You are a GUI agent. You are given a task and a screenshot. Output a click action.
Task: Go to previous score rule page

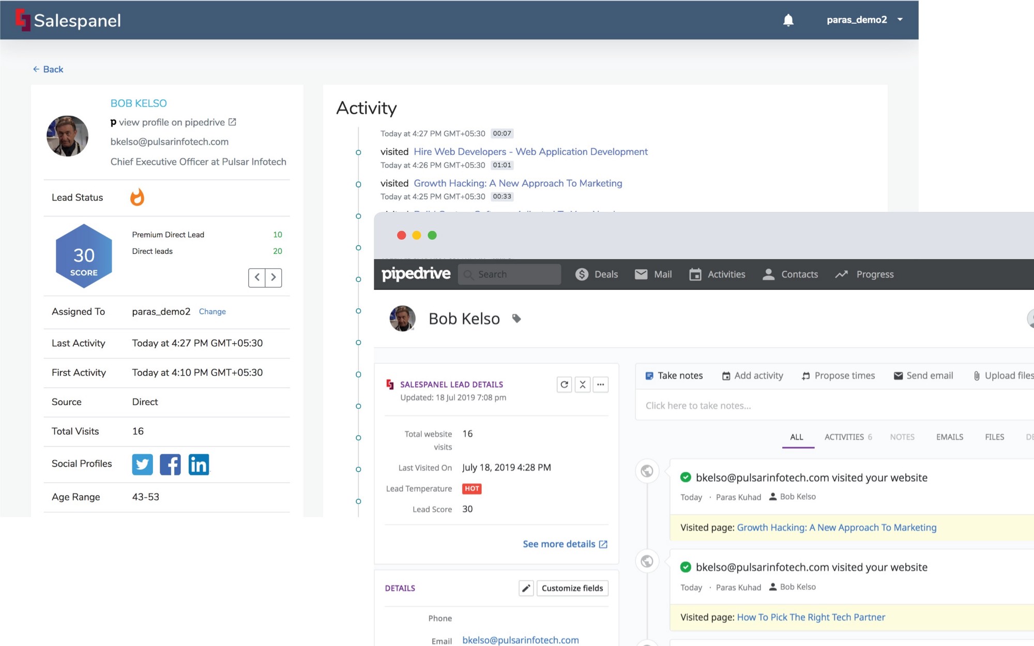point(257,278)
